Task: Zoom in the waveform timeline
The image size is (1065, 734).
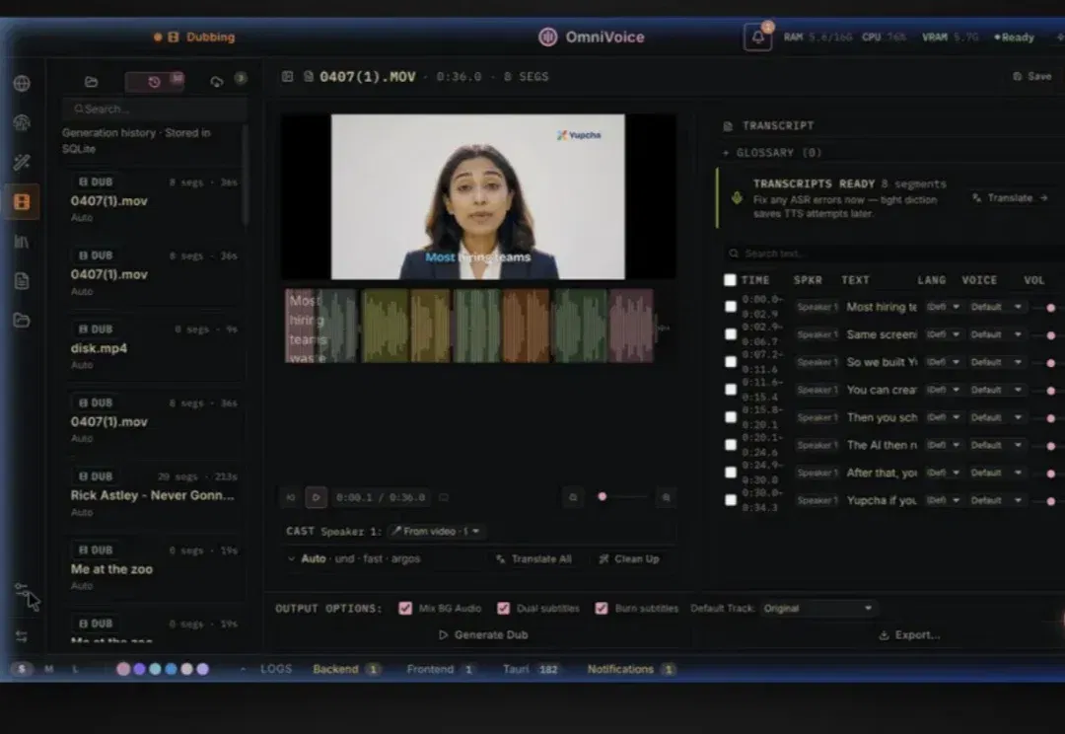Action: pos(667,497)
